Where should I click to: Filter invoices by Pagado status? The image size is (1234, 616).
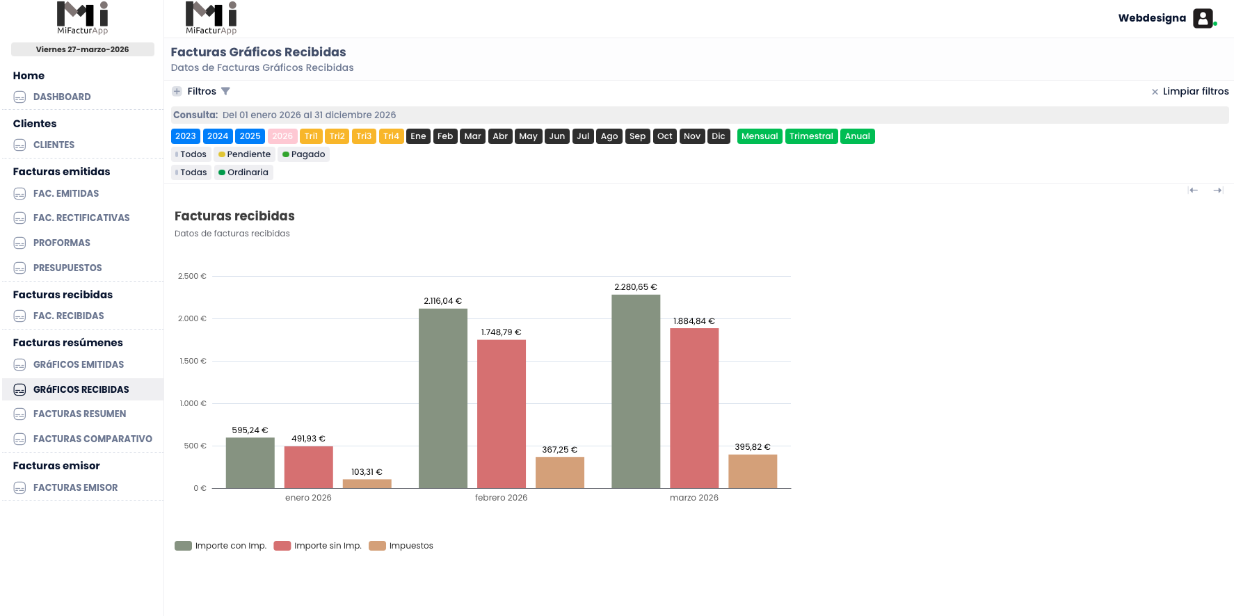tap(304, 154)
